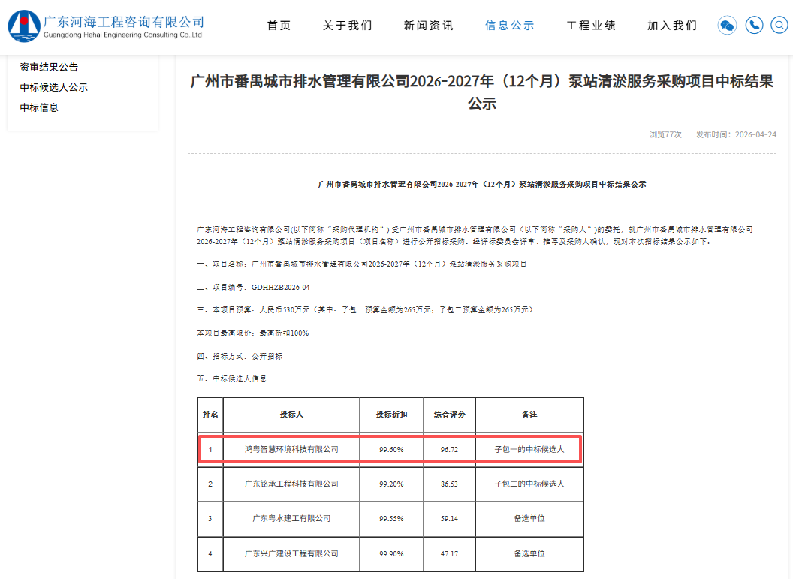Click cell 子包一的中标候选人
This screenshot has width=793, height=579.
point(529,449)
